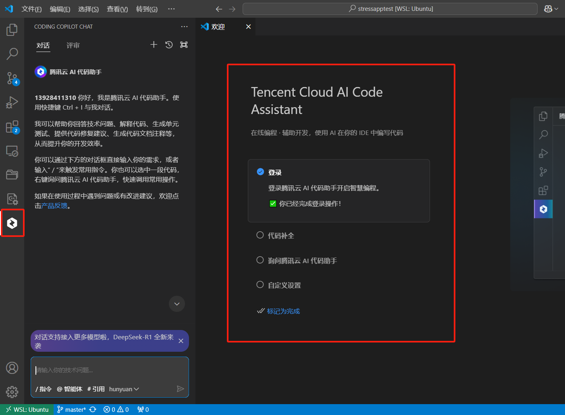Click the 腾讯云 AI 代码助手 name label
Viewport: 565px width, 415px height.
pyautogui.click(x=75, y=72)
